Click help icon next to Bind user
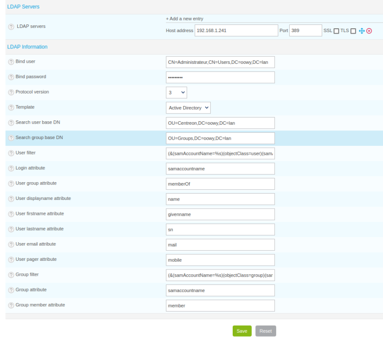The width and height of the screenshot is (383, 339). (11, 62)
